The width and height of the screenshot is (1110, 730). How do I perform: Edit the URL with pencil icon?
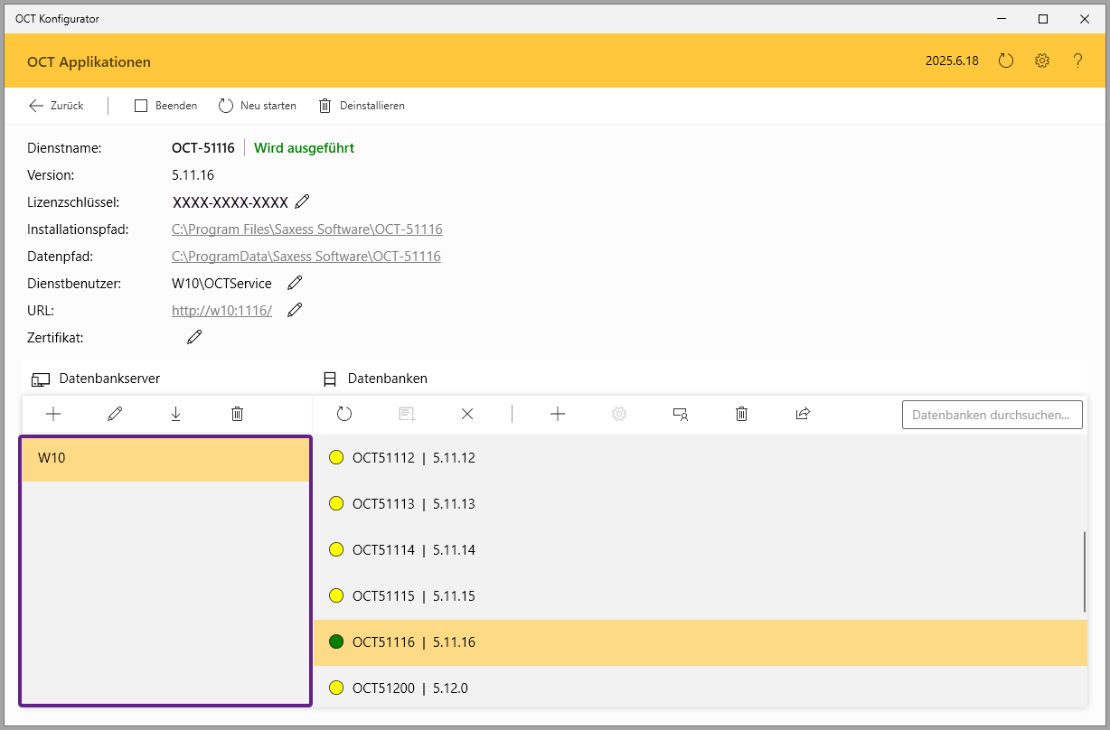click(x=295, y=310)
